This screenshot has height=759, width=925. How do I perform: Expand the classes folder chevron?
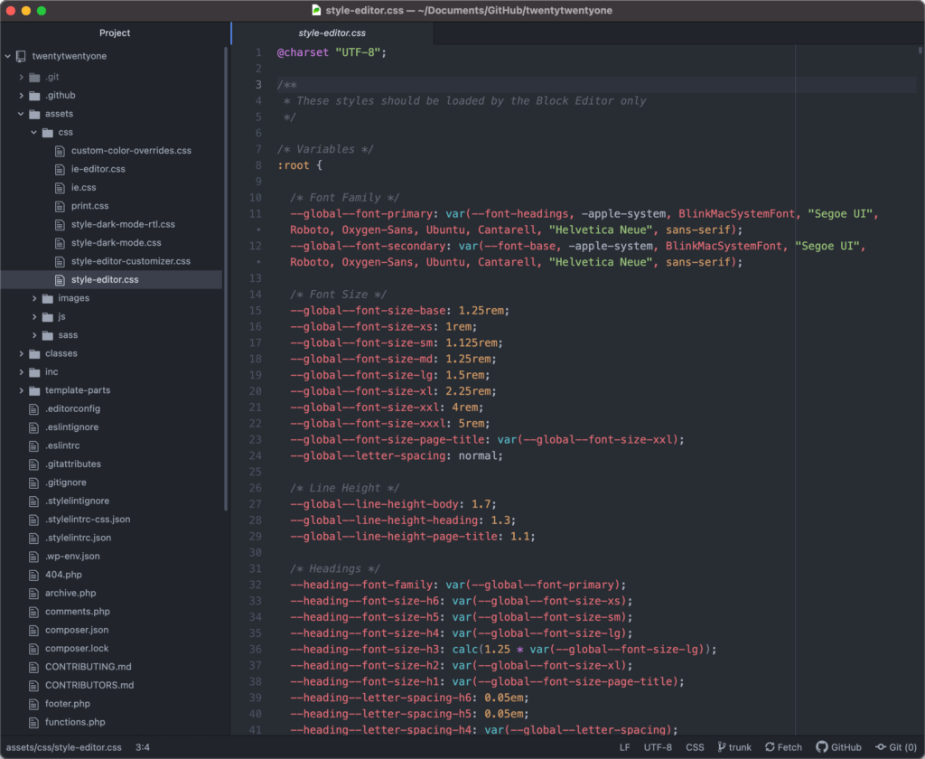tap(22, 353)
